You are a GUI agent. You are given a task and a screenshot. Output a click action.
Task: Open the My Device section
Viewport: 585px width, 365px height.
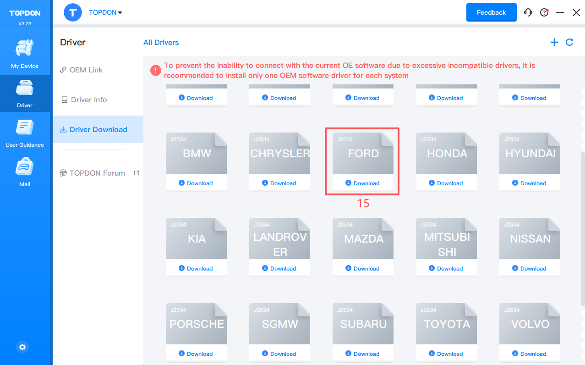point(25,54)
